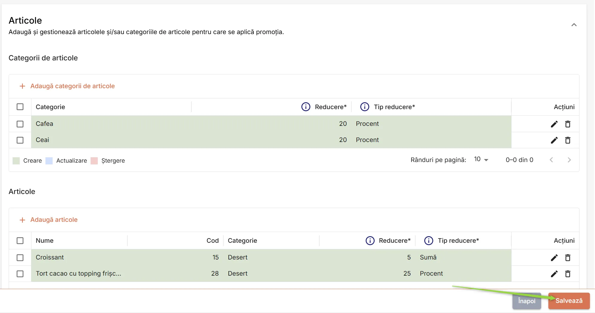Go to previous page of categories
Viewport: 595px width, 313px height.
tap(551, 160)
